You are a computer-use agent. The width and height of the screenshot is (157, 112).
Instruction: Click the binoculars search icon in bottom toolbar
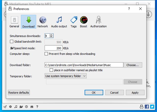pos(32,107)
